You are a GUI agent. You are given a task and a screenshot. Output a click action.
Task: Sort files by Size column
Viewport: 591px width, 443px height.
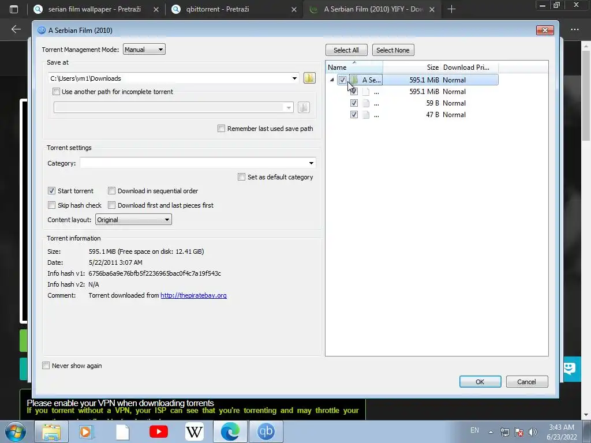click(412, 67)
